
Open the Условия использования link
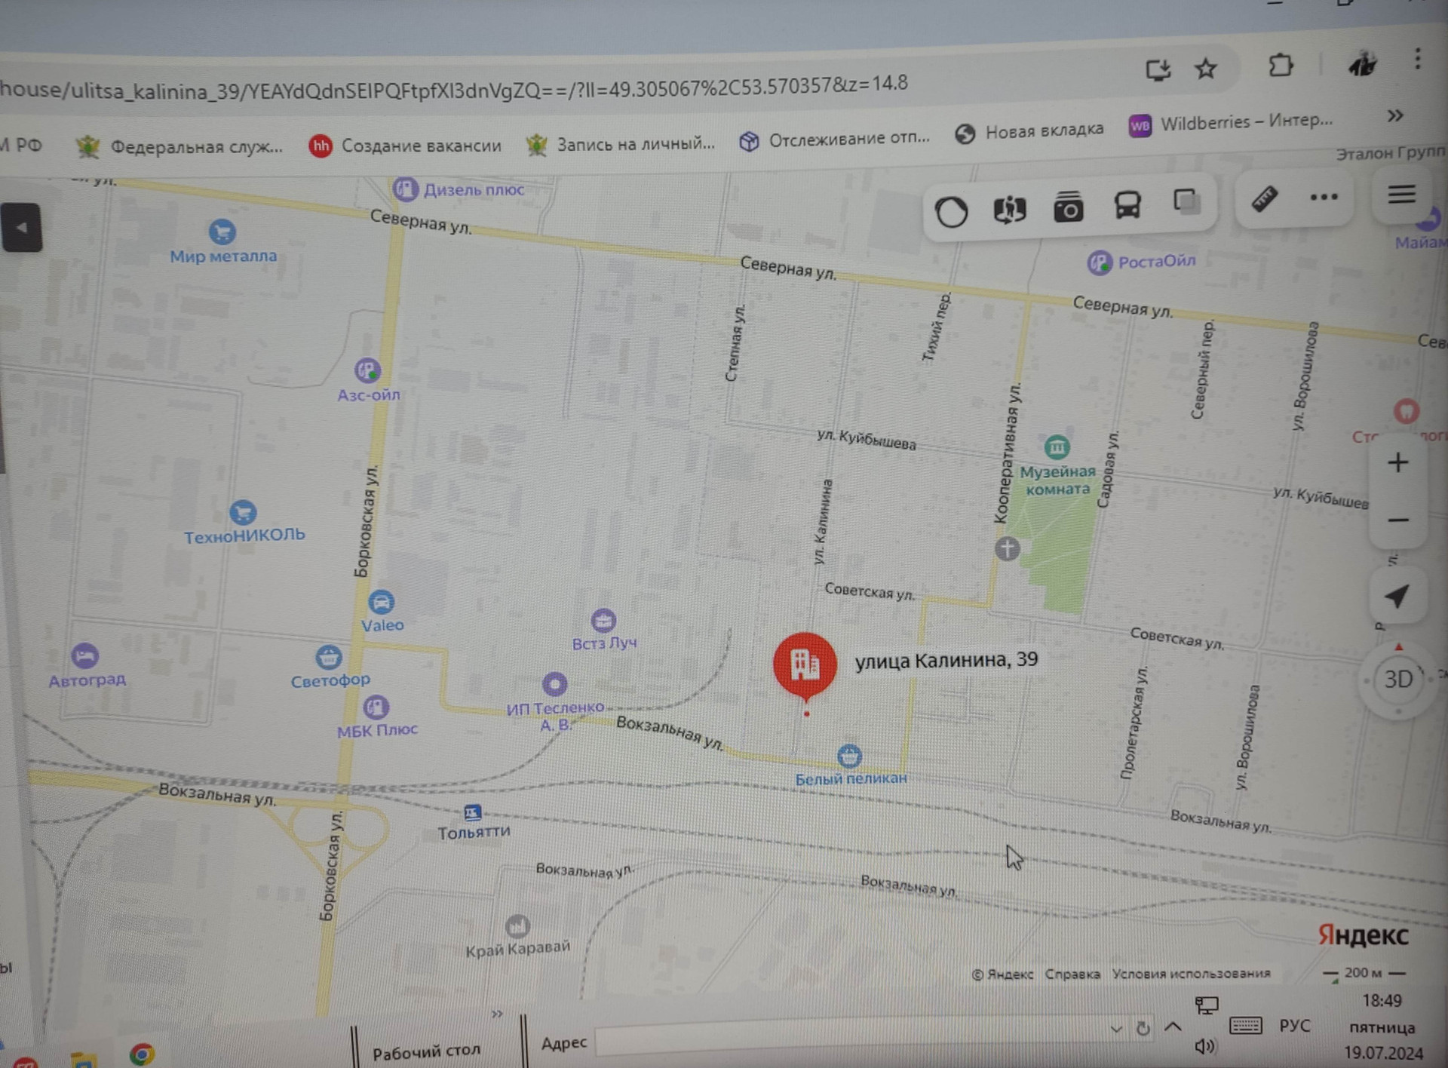pyautogui.click(x=1191, y=974)
